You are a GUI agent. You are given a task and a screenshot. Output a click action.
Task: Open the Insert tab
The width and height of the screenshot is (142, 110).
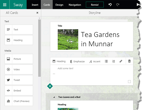(35, 5)
